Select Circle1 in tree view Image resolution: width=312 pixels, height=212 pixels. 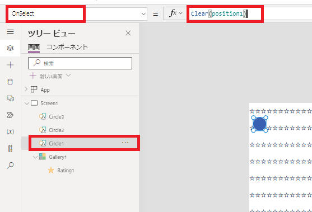(57, 143)
